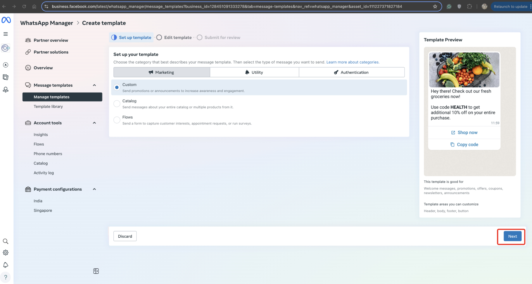Click the Meta logo icon

(x=6, y=20)
